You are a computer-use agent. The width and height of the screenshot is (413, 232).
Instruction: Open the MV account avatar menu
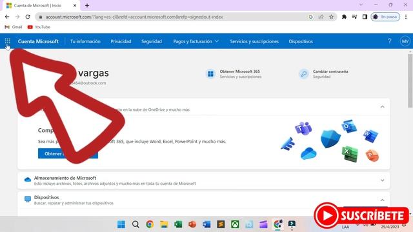pyautogui.click(x=405, y=41)
